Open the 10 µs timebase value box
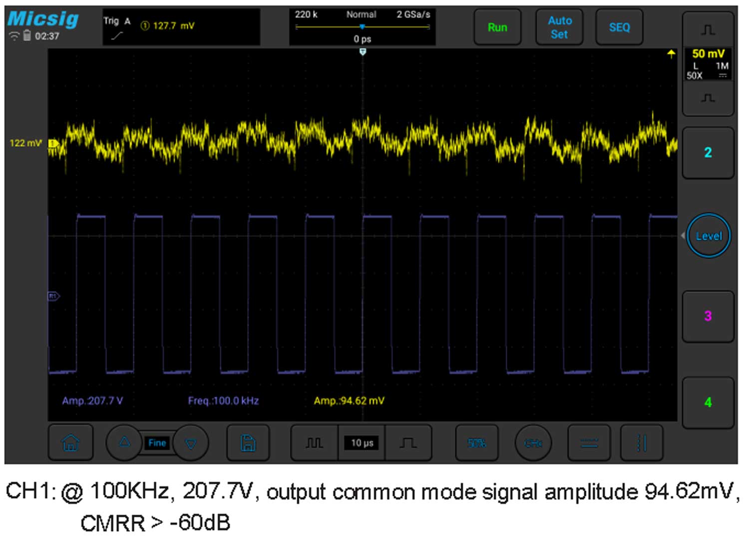Viewport: 749px width, 538px height. [x=362, y=443]
